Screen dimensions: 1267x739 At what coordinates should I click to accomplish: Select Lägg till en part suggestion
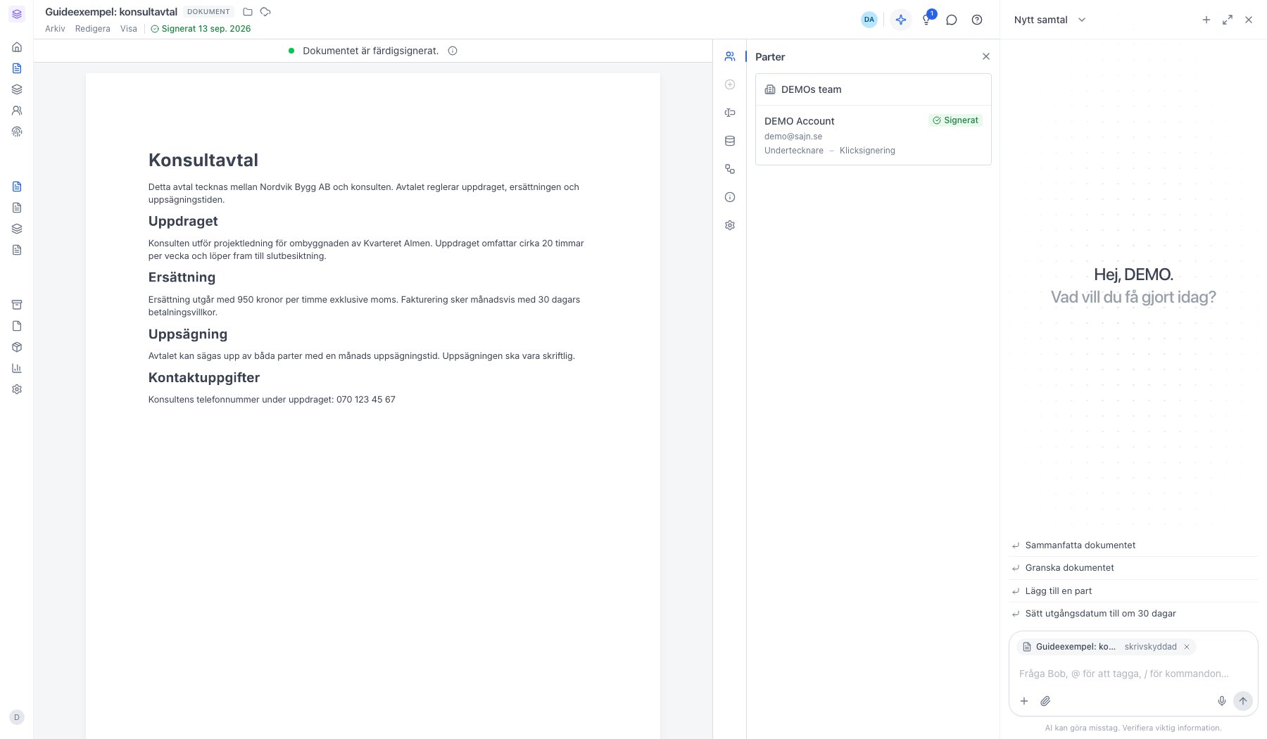1133,591
